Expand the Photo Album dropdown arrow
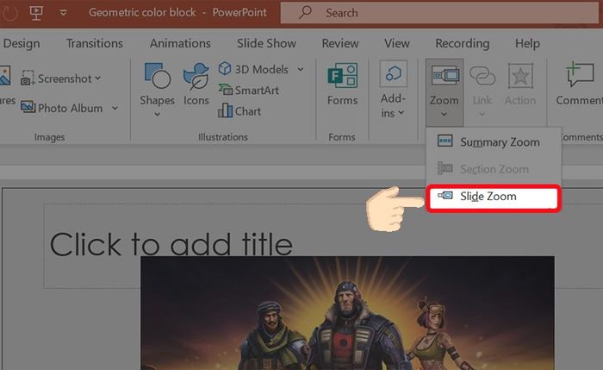Screen dimensions: 603x370 pyautogui.click(x=115, y=108)
